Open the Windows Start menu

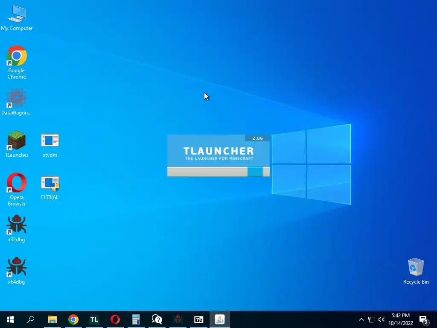coord(10,319)
